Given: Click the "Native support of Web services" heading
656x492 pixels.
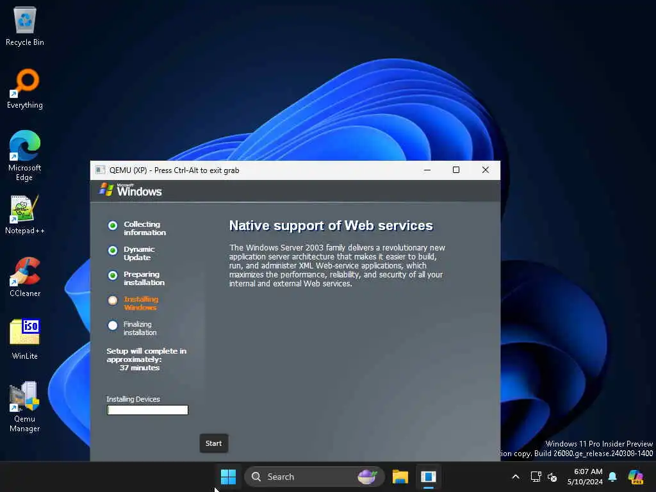Looking at the screenshot, I should tap(331, 225).
